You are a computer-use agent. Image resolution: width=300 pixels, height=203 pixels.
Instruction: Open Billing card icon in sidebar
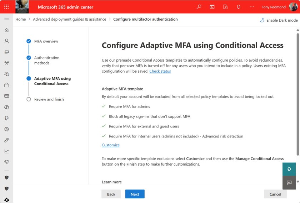click(6, 96)
